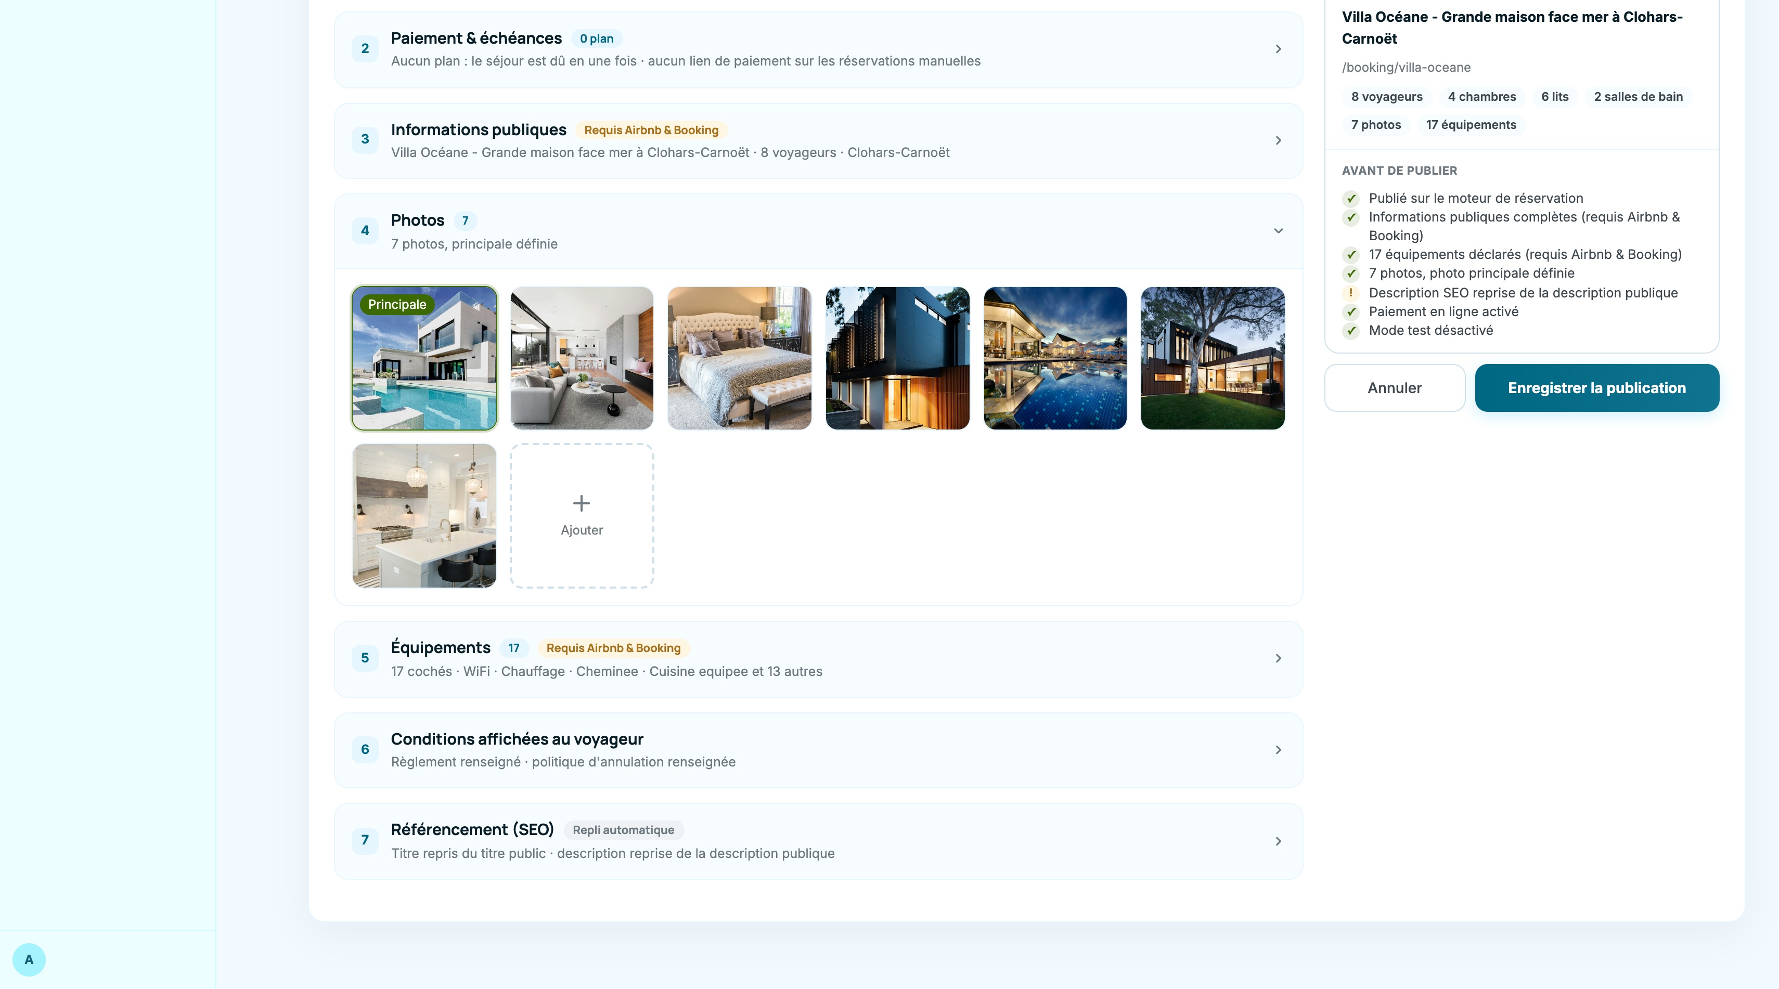The image size is (1779, 989).
Task: Expand the Équipements section chevron
Action: click(1278, 658)
